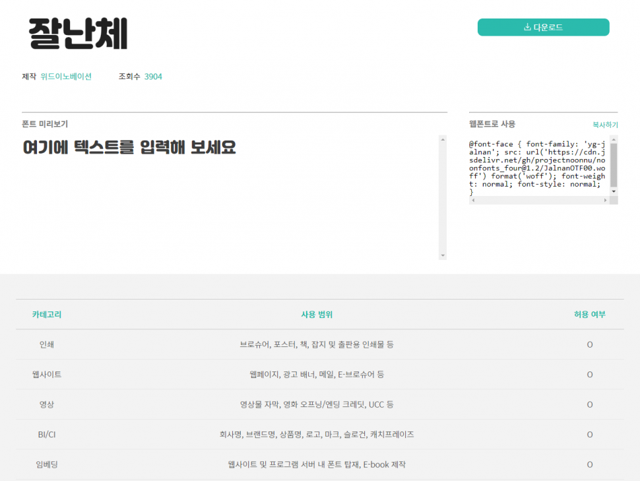640x481 pixels.
Task: Click the @font-face code text box
Action: tap(537, 168)
